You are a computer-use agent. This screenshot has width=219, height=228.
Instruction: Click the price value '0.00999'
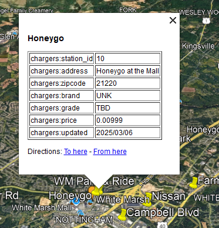pyautogui.click(x=127, y=120)
